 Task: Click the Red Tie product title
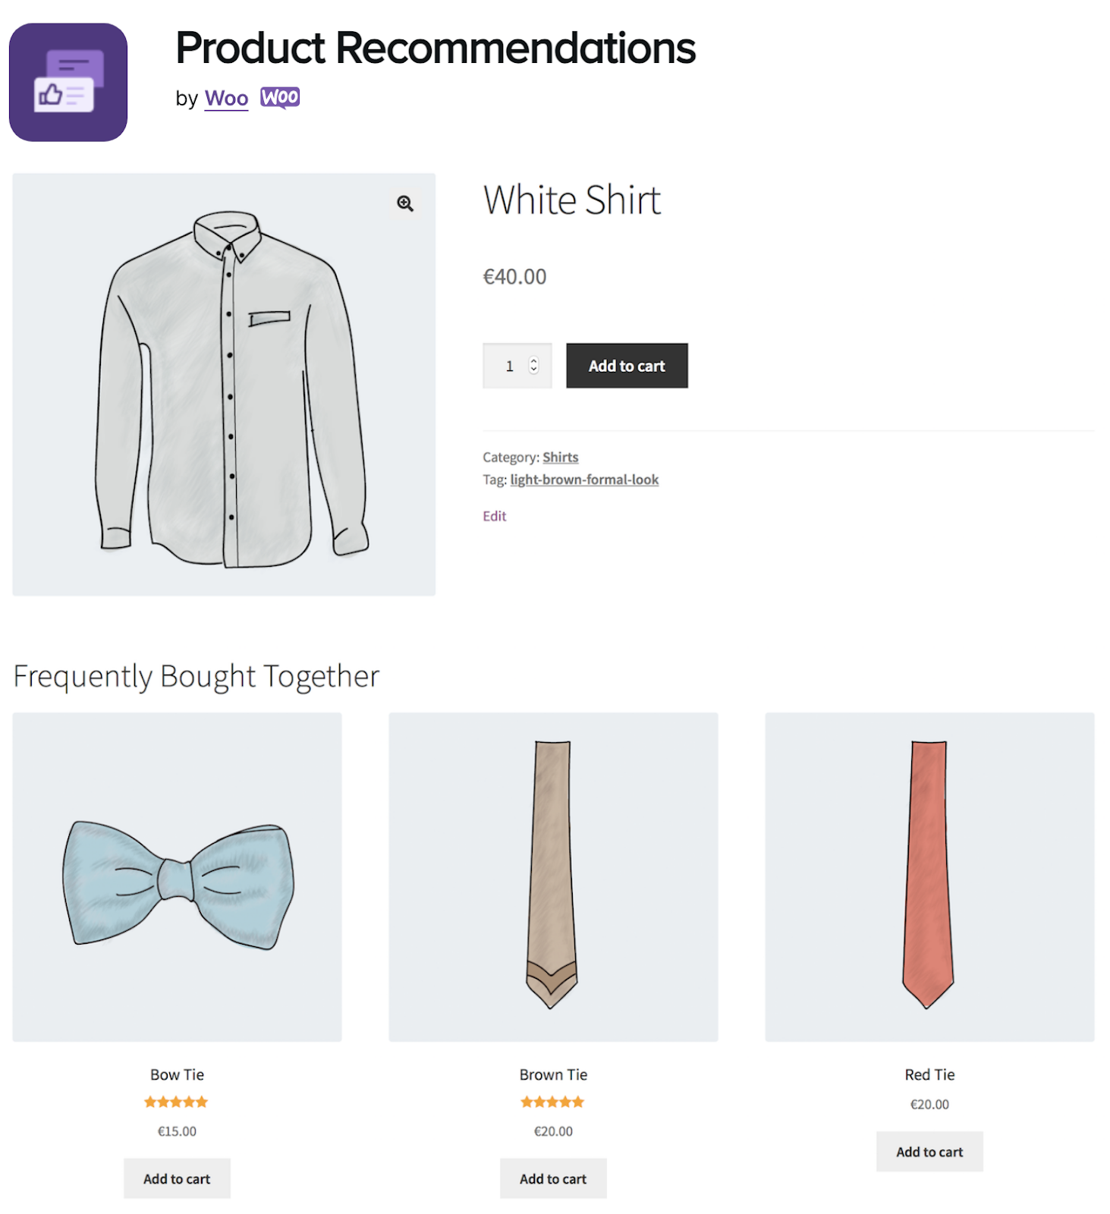click(x=929, y=1074)
